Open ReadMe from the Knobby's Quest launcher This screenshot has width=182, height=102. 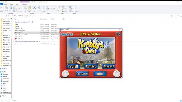coord(91,67)
